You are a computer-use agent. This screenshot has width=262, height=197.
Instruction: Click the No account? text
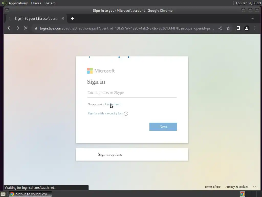[96, 104]
